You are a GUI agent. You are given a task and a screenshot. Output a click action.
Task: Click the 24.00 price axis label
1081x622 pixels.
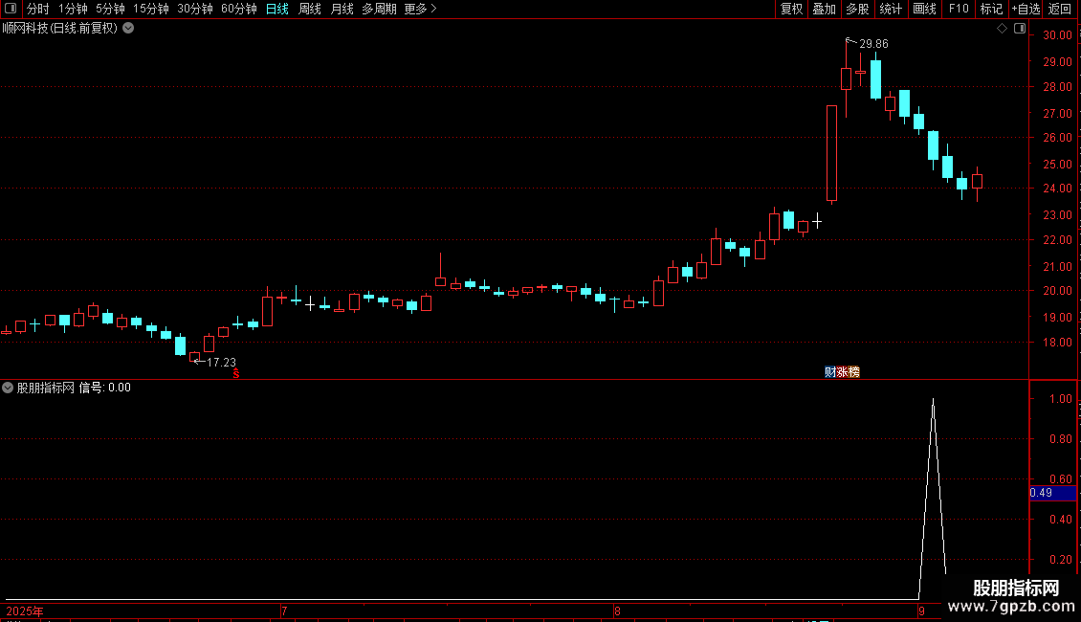click(1057, 189)
